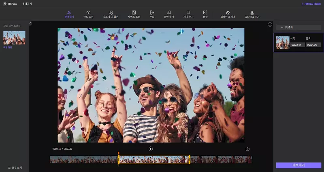Open the Add Watermark stamp tool
The width and height of the screenshot is (324, 172).
(x=252, y=14)
